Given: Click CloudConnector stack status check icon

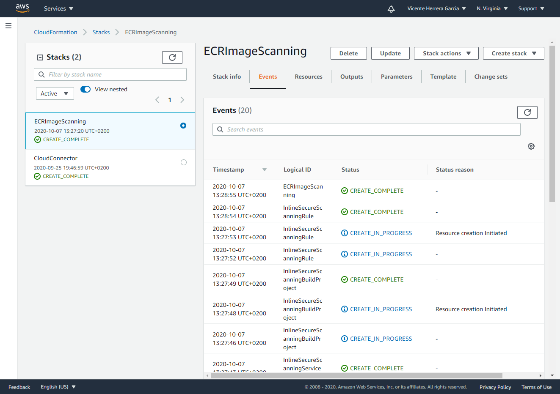Looking at the screenshot, I should (x=37, y=176).
